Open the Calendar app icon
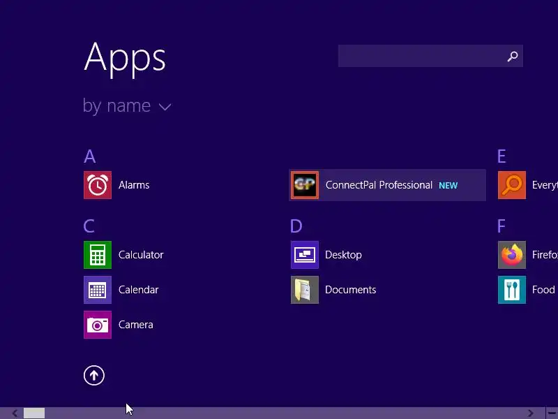Image resolution: width=558 pixels, height=419 pixels. coord(98,290)
